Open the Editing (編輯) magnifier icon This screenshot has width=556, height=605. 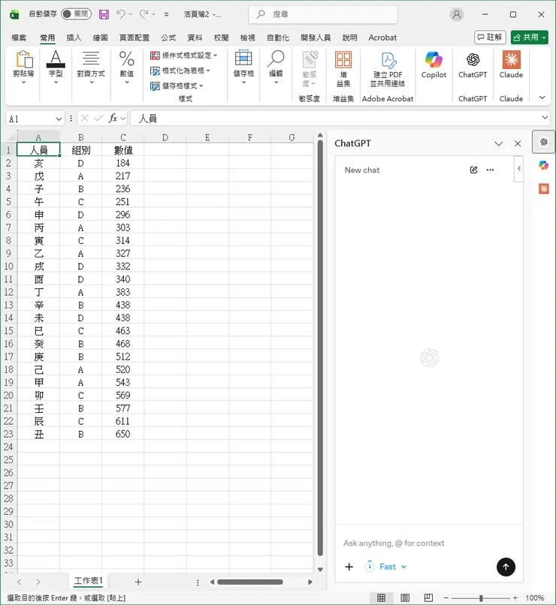(276, 59)
